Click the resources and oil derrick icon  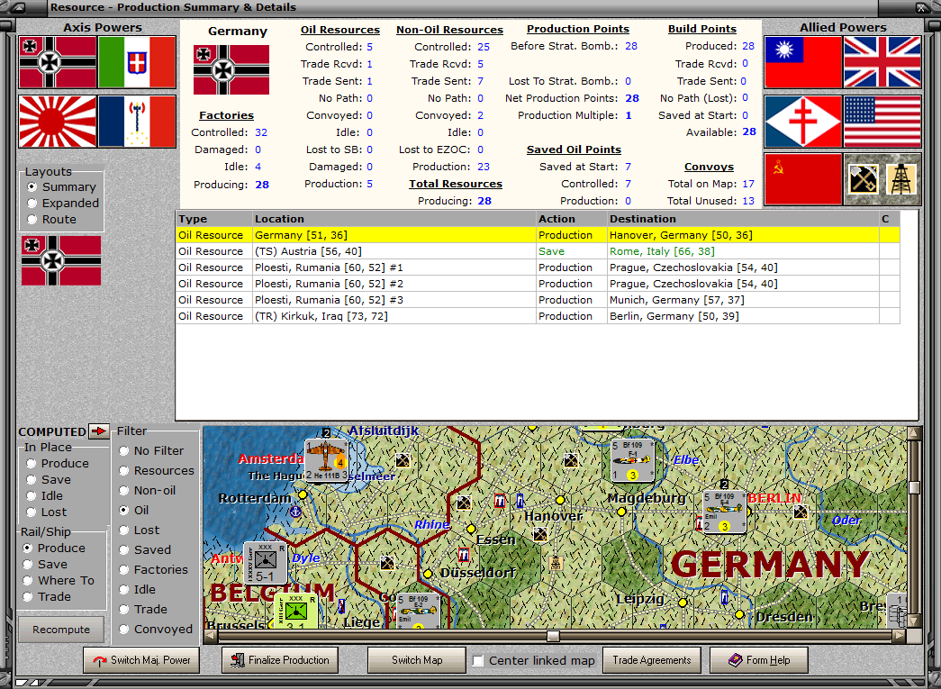882,179
